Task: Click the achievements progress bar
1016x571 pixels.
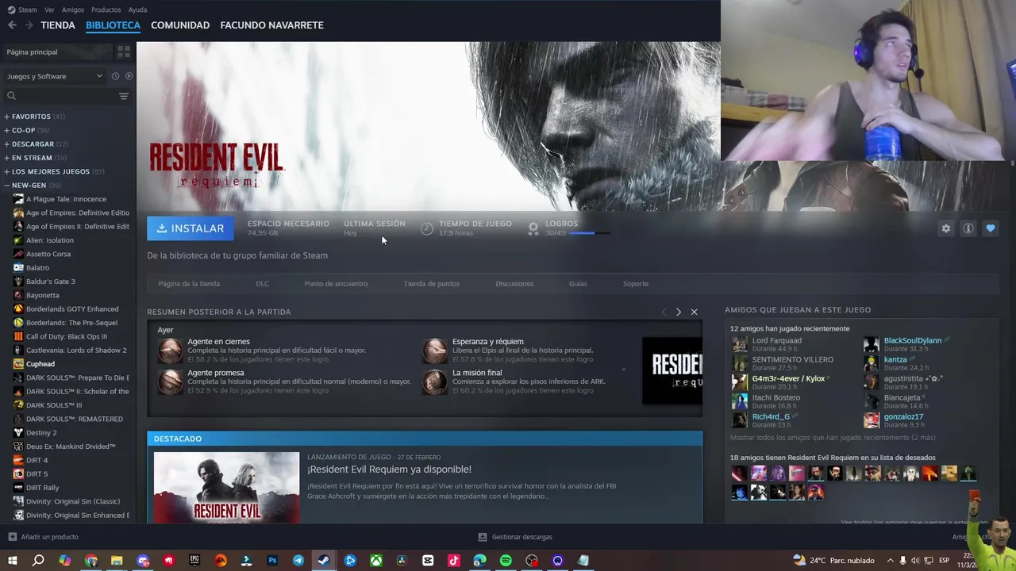Action: (x=591, y=233)
